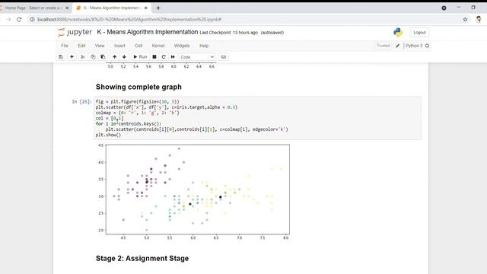View site information icon in the address bar
Viewport: 487px width, 274px height.
point(32,19)
